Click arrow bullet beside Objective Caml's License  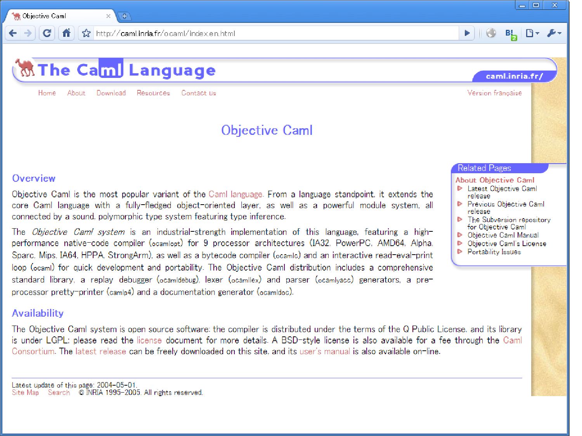click(460, 243)
